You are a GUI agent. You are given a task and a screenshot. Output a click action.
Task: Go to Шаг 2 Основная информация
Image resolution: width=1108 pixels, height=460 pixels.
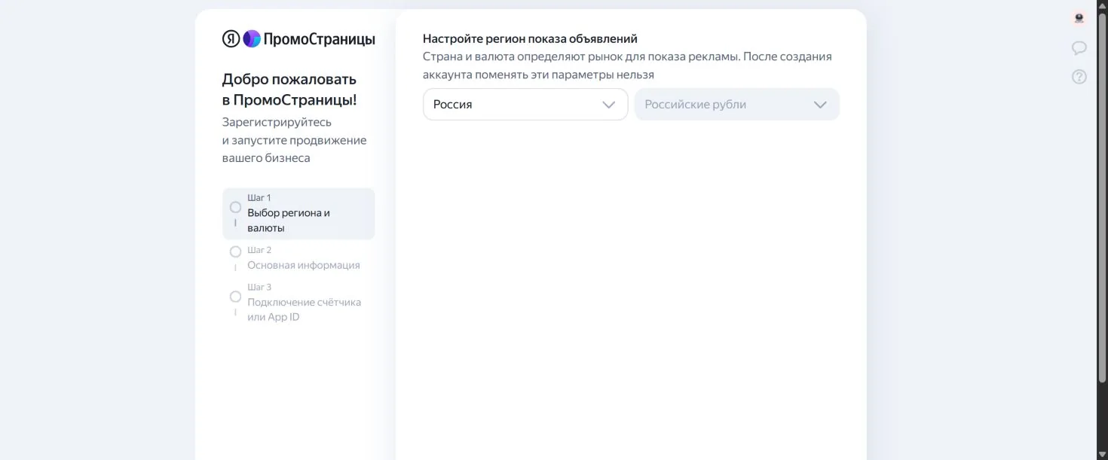tap(298, 258)
